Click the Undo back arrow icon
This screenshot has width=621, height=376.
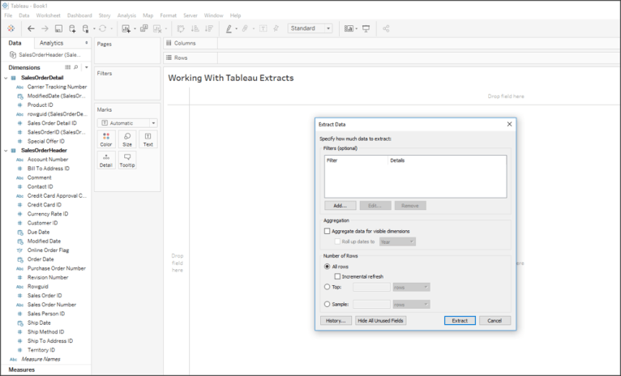[30, 28]
